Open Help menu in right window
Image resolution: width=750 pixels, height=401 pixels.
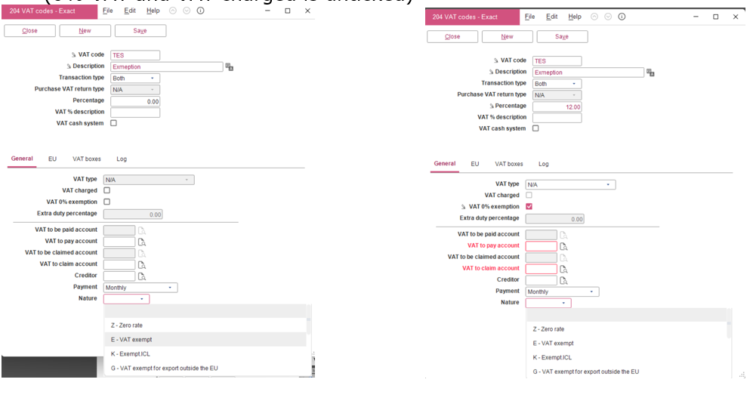(575, 17)
